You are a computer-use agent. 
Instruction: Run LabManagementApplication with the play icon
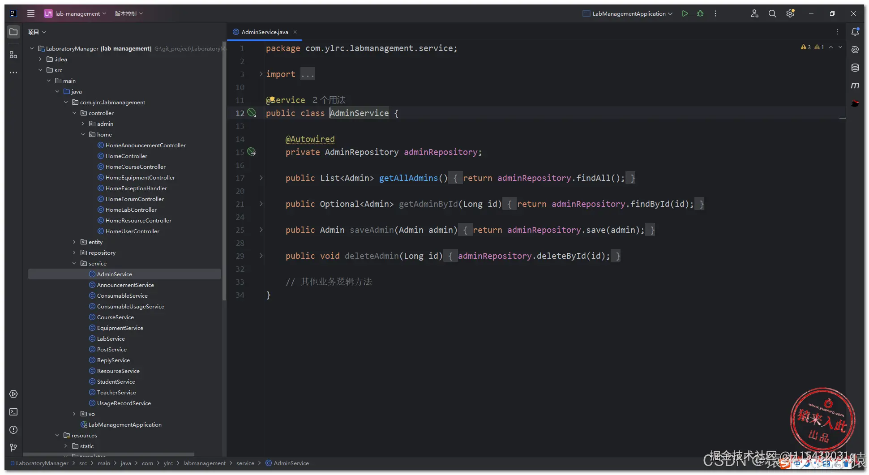point(685,13)
